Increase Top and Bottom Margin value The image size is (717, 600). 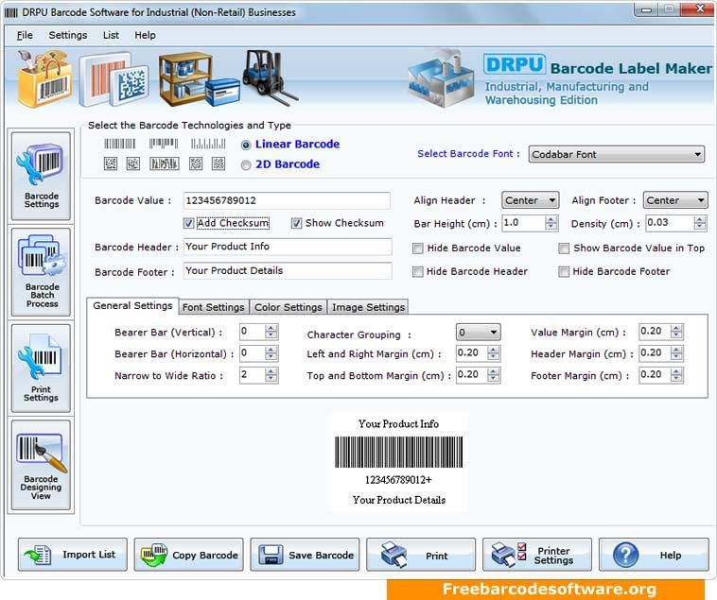[x=494, y=371]
